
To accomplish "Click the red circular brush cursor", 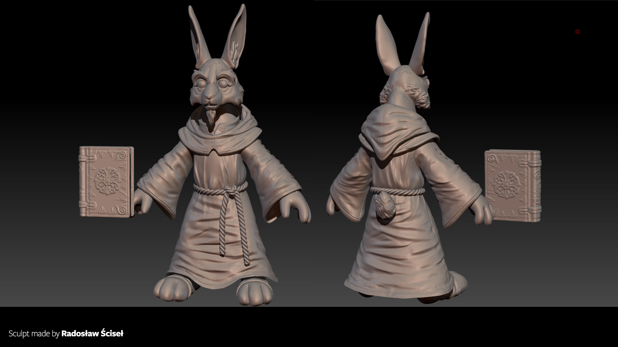I will [x=577, y=32].
